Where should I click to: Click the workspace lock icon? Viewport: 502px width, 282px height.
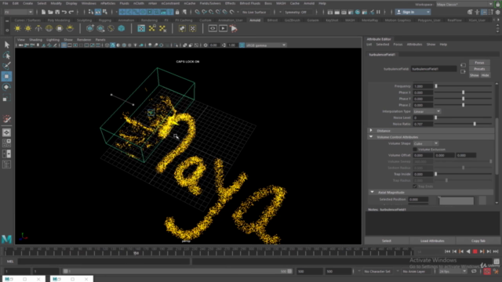(x=498, y=4)
